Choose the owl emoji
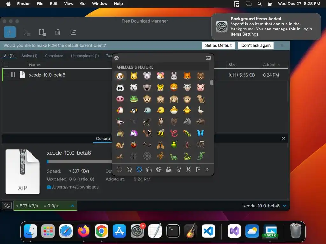The height and width of the screenshot is (244, 326). pyautogui.click(x=160, y=122)
